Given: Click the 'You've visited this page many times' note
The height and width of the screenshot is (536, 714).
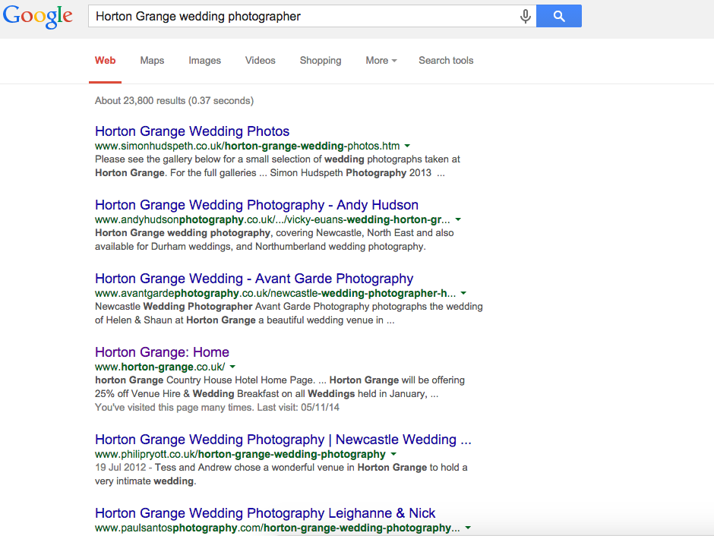Looking at the screenshot, I should click(x=216, y=407).
